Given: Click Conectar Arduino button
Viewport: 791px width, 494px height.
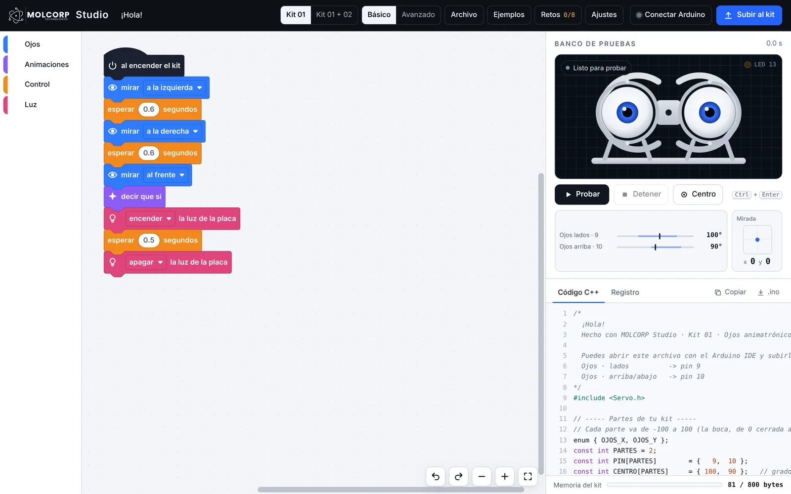Looking at the screenshot, I should click(671, 15).
